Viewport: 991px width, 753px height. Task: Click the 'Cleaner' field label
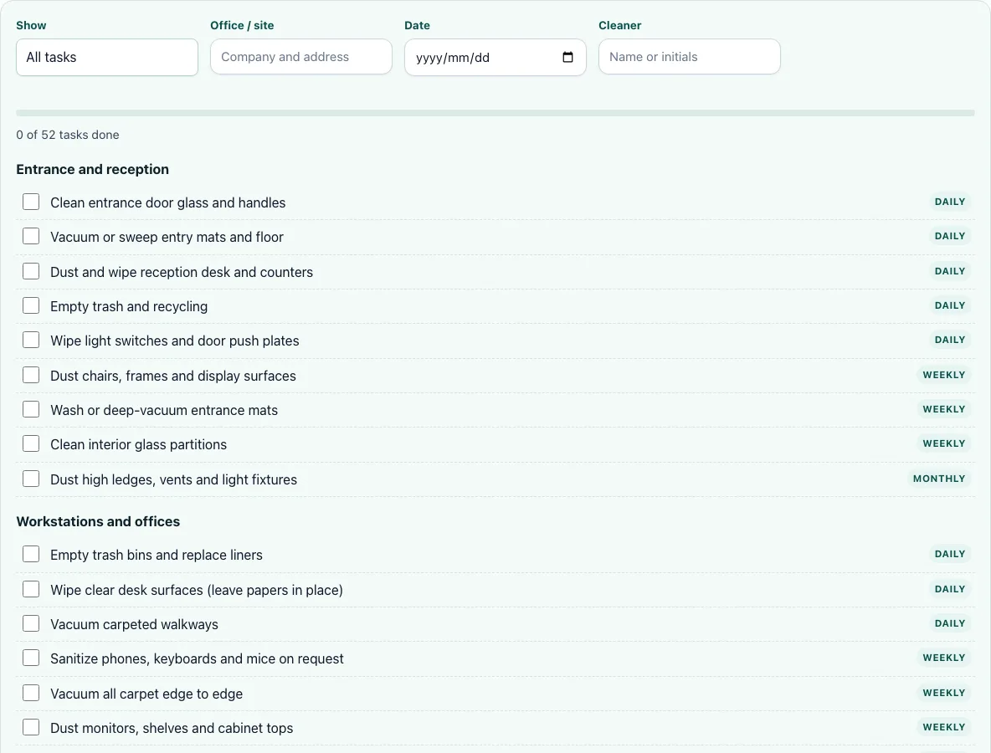point(619,25)
